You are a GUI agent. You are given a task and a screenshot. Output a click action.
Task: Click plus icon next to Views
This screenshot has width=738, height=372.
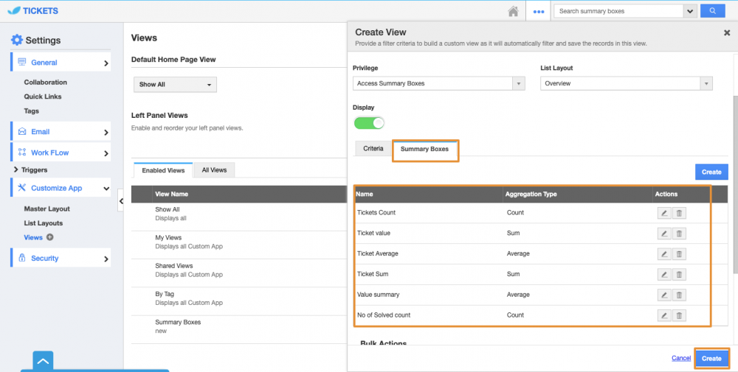coord(50,237)
